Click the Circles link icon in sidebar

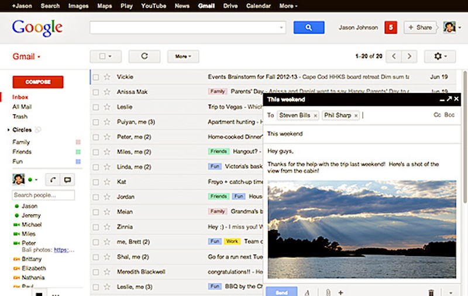click(38, 129)
